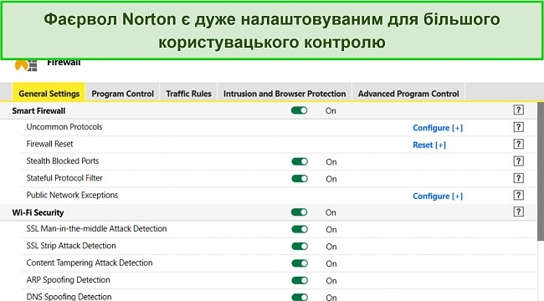Open help for Stealth Blocked Ports
Viewport: 544px width, 301px height.
click(518, 161)
